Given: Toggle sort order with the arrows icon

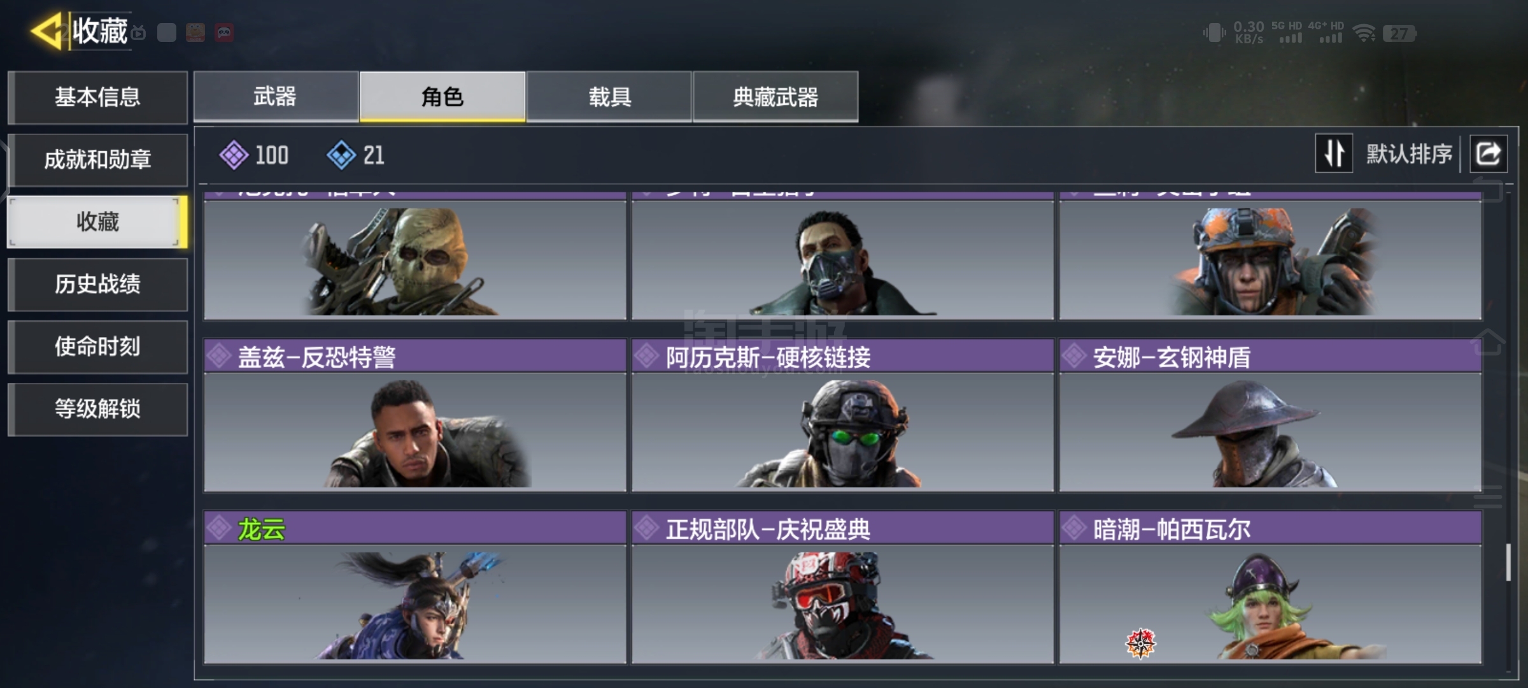Looking at the screenshot, I should [x=1334, y=154].
